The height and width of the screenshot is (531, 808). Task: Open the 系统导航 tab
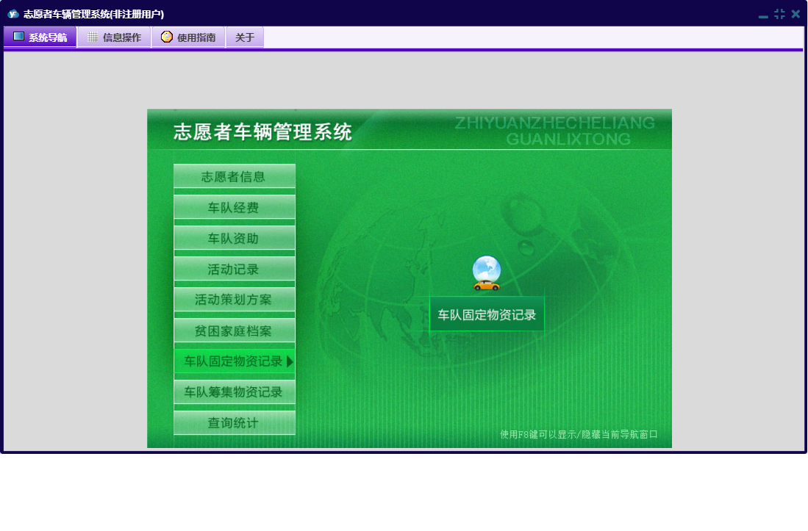coord(40,37)
